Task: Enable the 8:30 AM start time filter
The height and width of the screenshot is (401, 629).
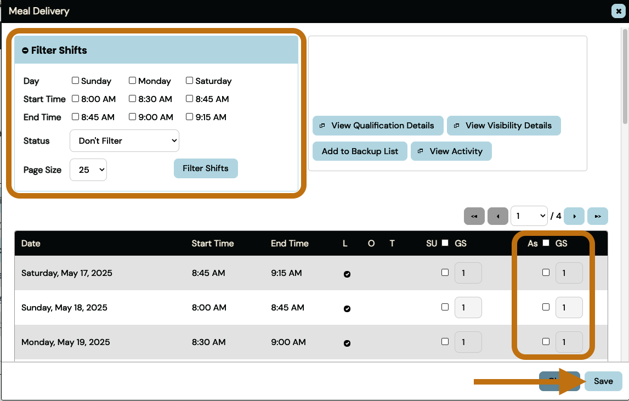Action: pos(133,99)
